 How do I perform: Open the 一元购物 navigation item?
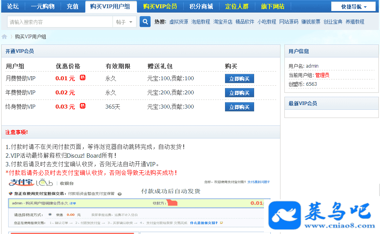pos(42,6)
